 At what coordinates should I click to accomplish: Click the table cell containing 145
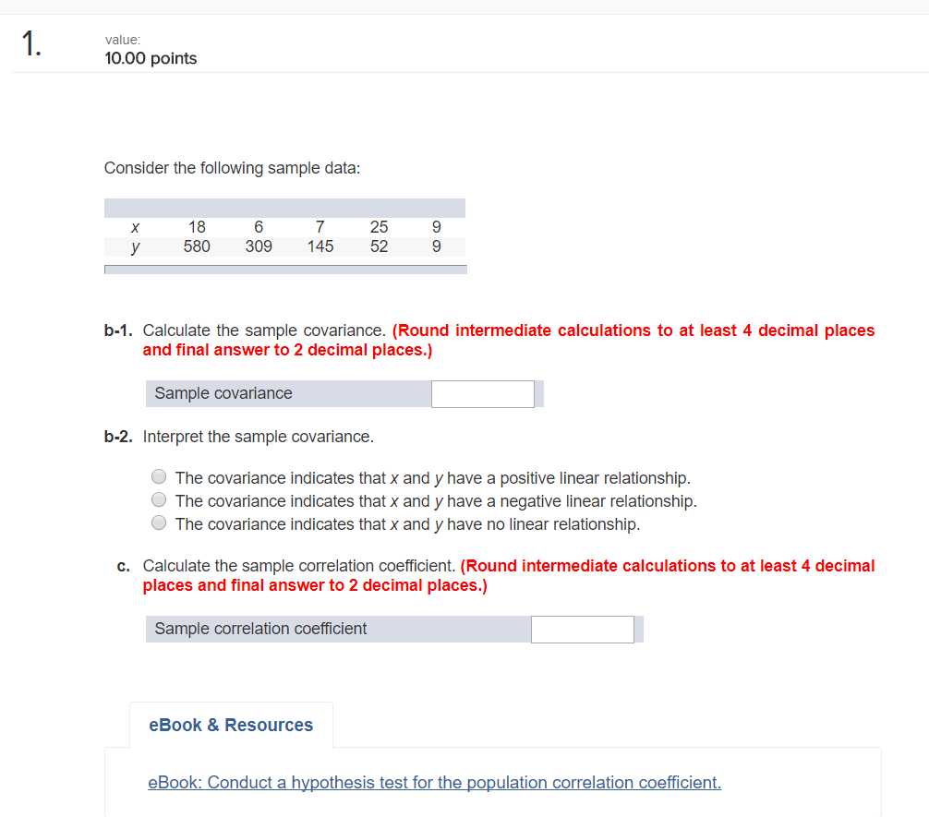click(x=320, y=246)
